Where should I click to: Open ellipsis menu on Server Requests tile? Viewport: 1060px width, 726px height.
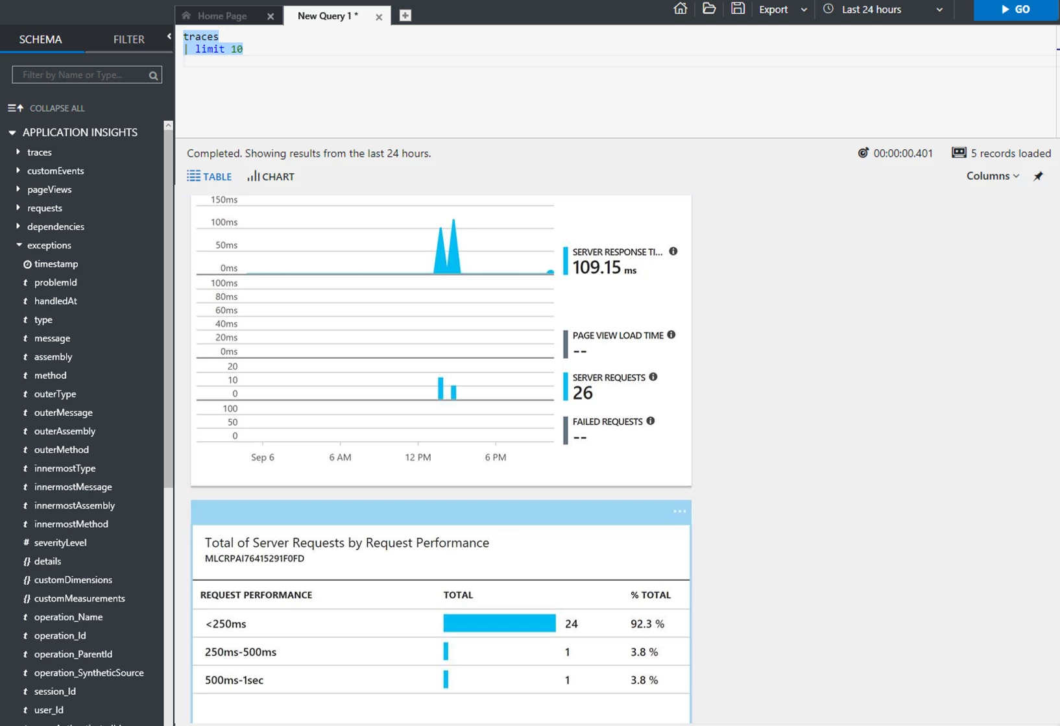(x=679, y=511)
